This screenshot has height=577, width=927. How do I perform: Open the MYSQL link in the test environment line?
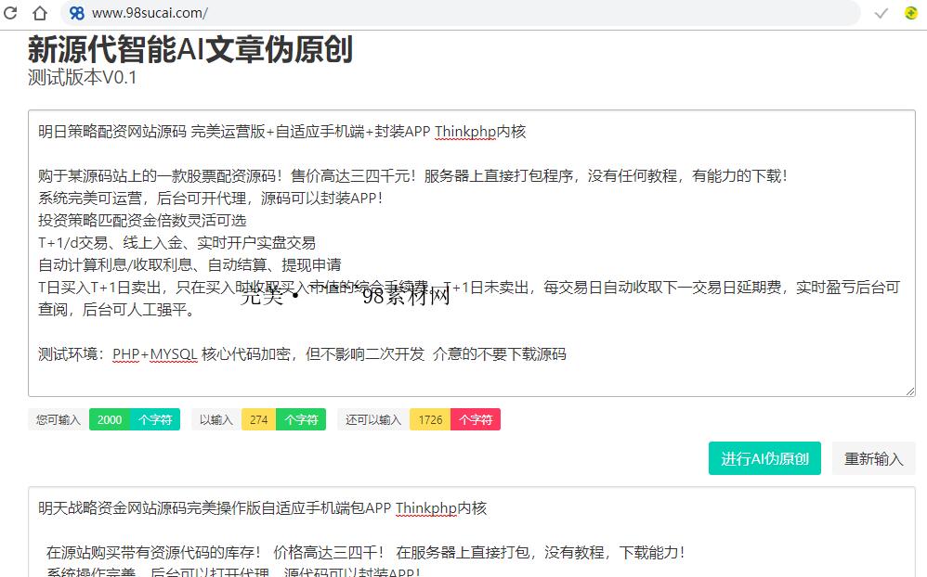pyautogui.click(x=172, y=353)
